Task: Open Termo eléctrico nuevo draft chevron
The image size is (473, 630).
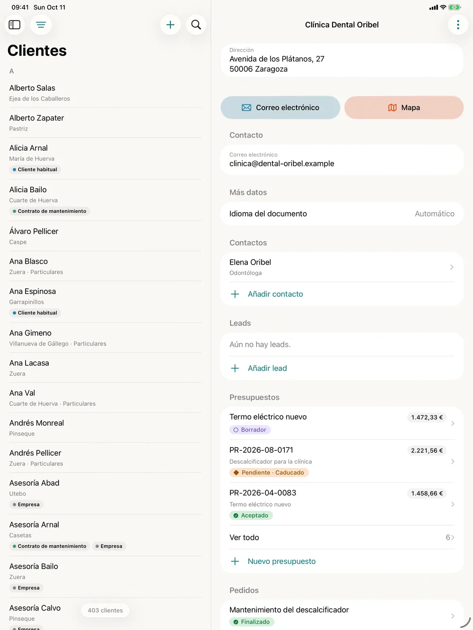Action: pyautogui.click(x=453, y=423)
